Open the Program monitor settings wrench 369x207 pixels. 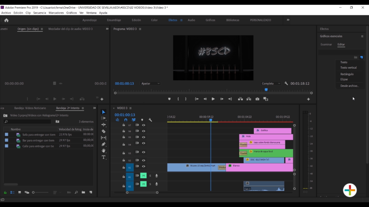pos(286,83)
